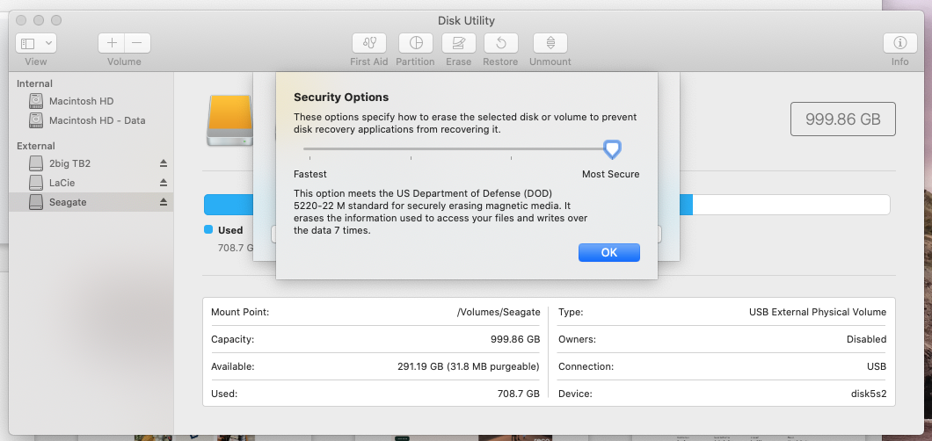Select the 2big TB2 drive
Image resolution: width=932 pixels, height=441 pixels.
click(69, 163)
